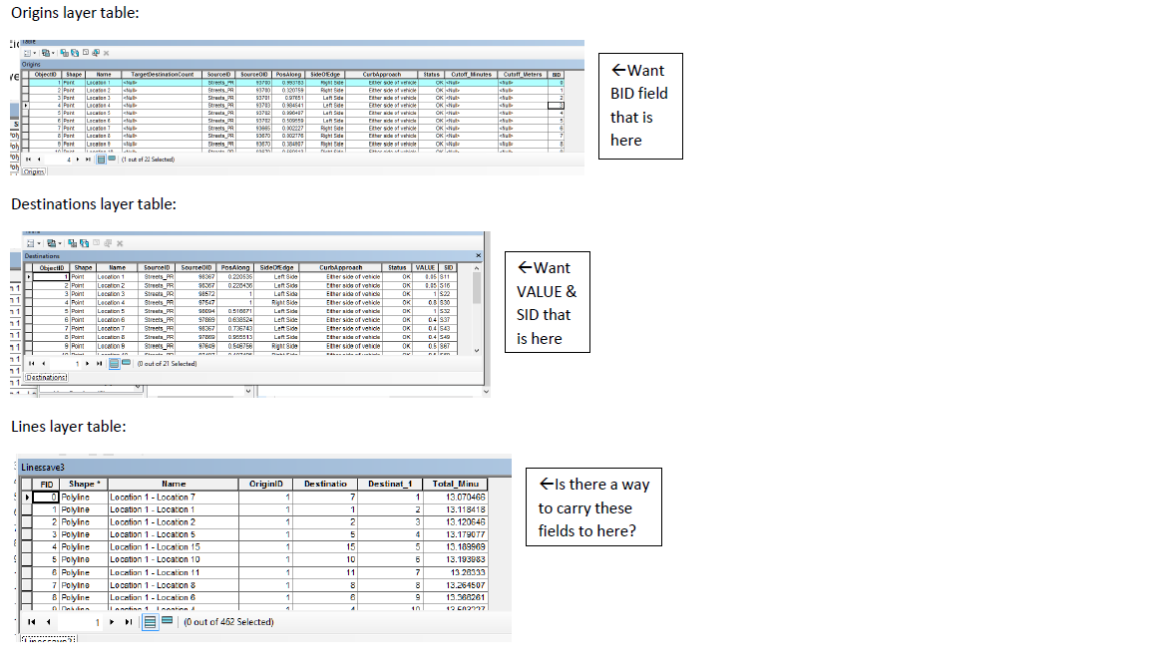Click record number field in Destinations table
1149x668 pixels.
coord(66,363)
